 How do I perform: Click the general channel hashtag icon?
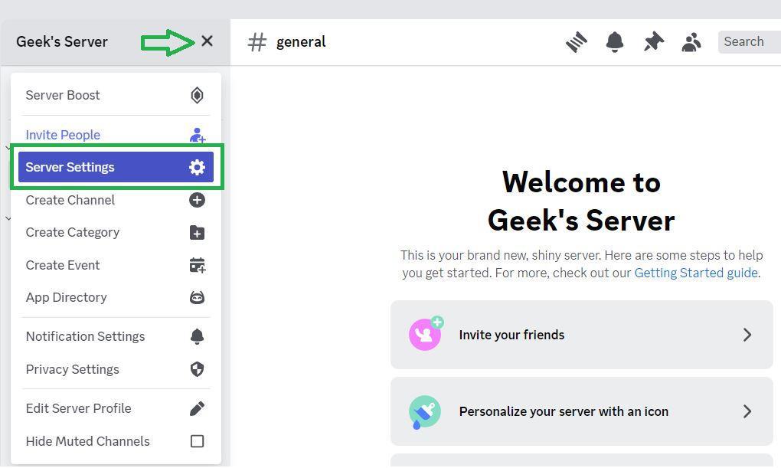pyautogui.click(x=257, y=41)
